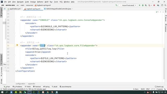Go to previous highlighted problem arrow
The height and width of the screenshot is (94, 167).
click(160, 12)
